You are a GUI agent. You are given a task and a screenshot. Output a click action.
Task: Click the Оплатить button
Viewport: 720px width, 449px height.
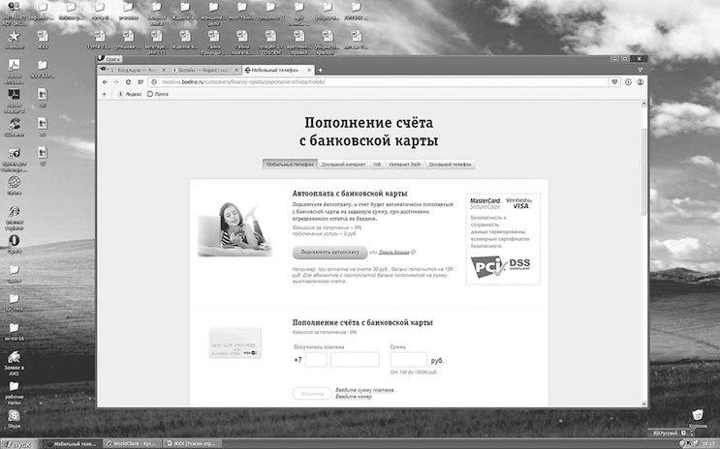[x=310, y=394]
